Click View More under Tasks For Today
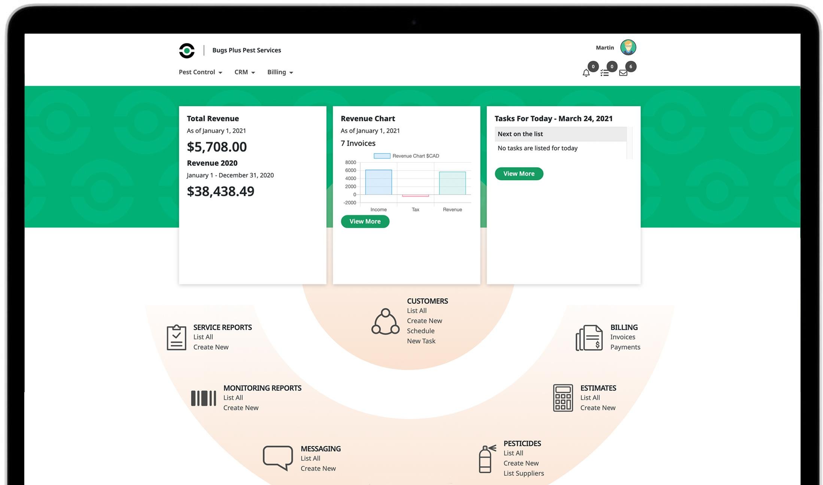Viewport: 823px width, 485px height. [519, 174]
